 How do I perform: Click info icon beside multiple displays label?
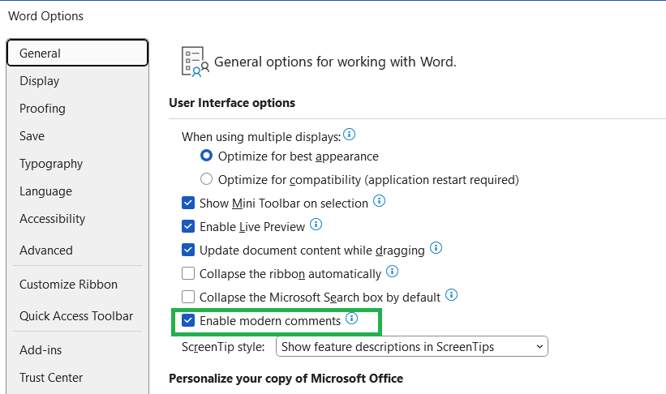pos(350,135)
